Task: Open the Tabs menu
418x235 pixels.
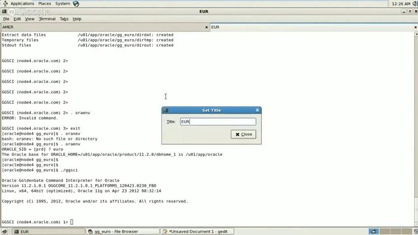Action: click(x=64, y=19)
